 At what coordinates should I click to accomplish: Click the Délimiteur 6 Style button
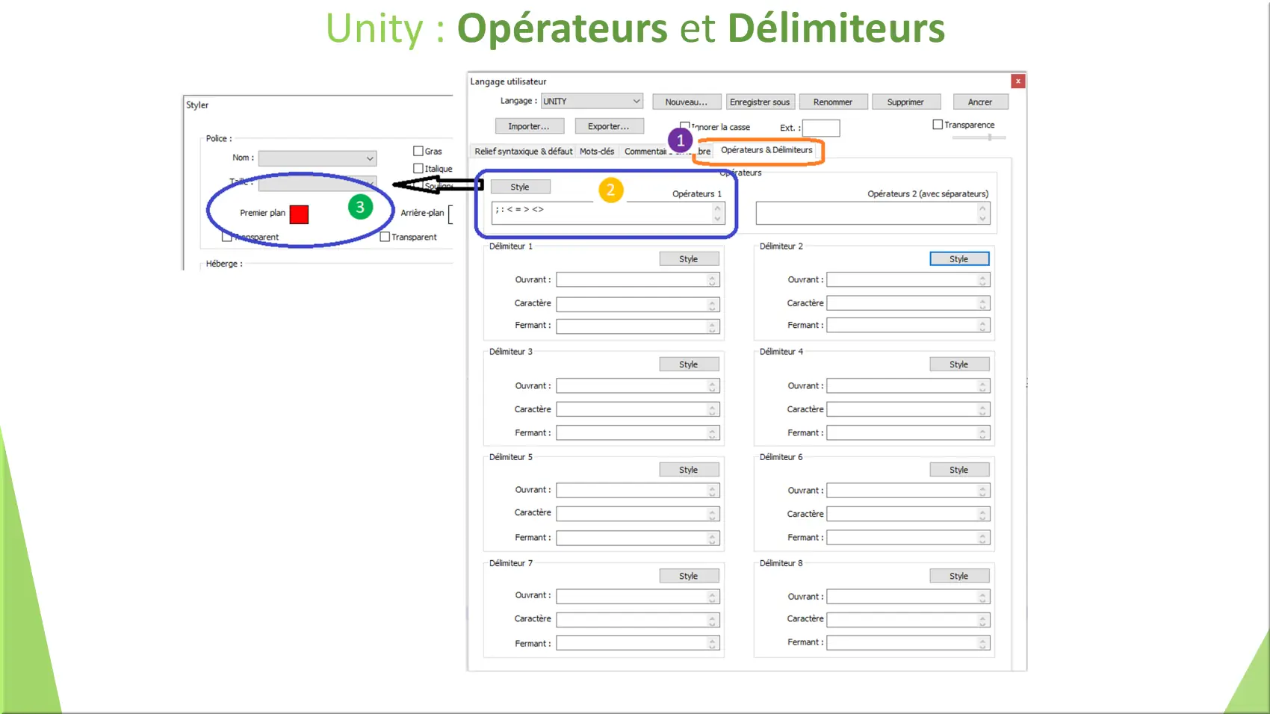959,469
